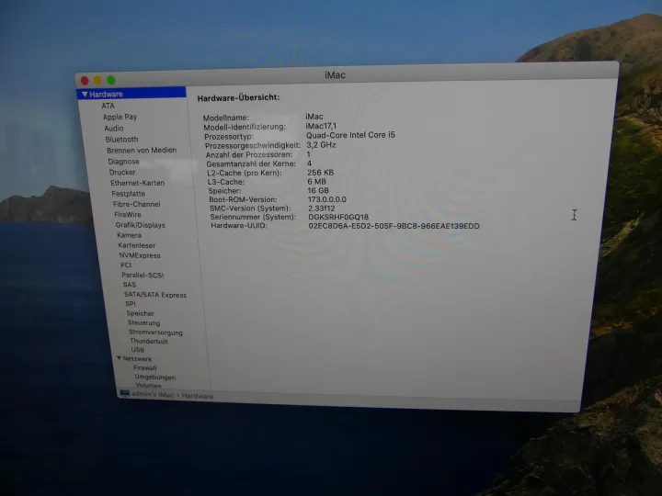Select Umgebungen under Netzwerk
Viewport: 662px width, 496px height.
(155, 378)
